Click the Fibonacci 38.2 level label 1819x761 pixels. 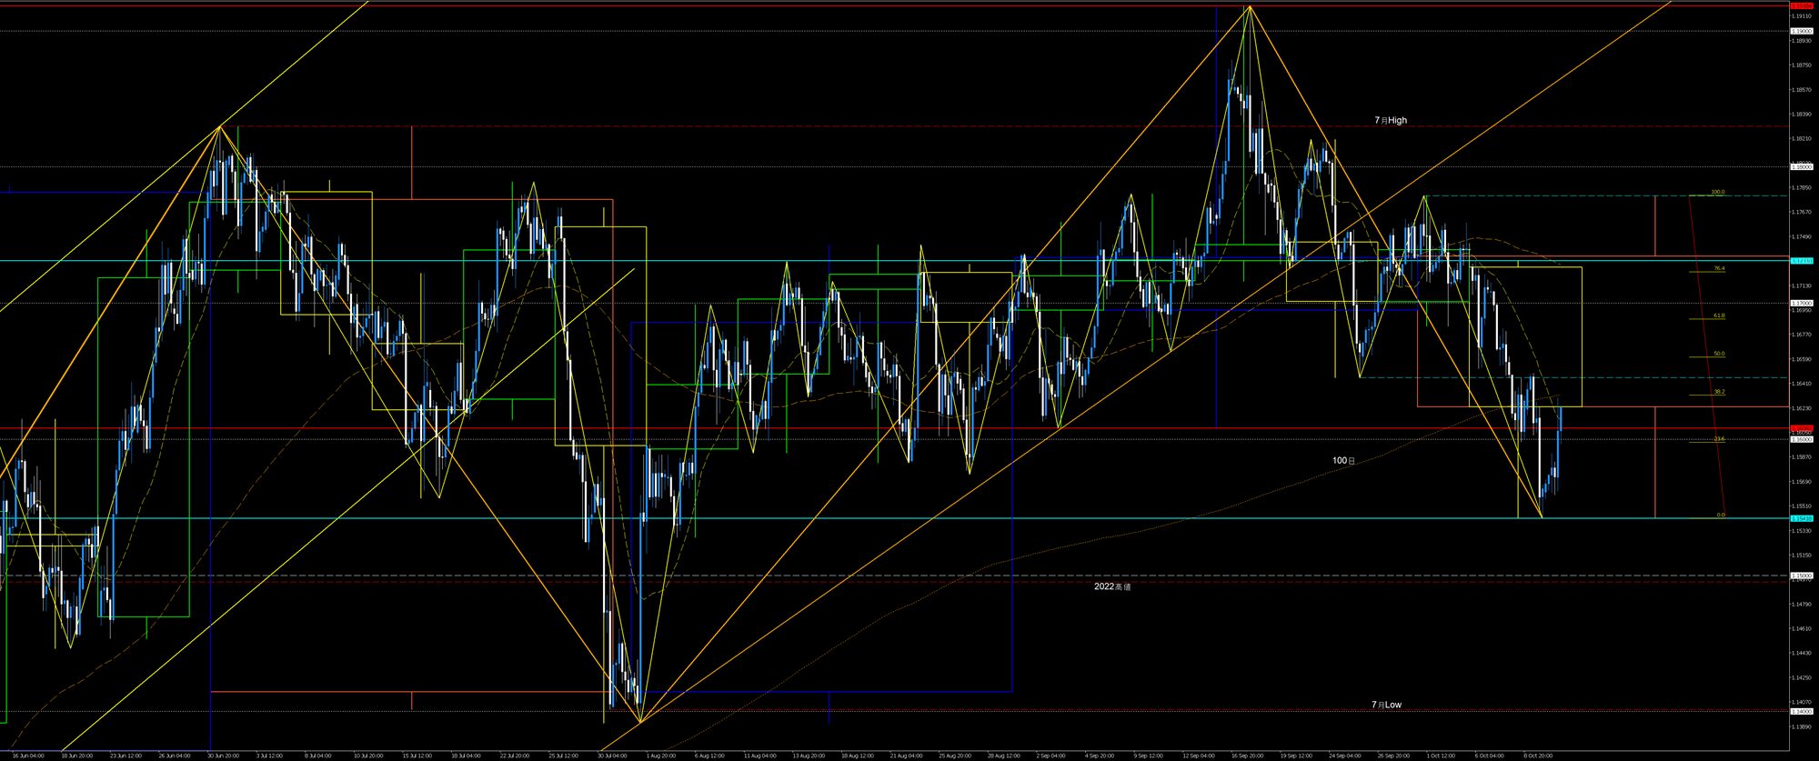[x=1718, y=392]
